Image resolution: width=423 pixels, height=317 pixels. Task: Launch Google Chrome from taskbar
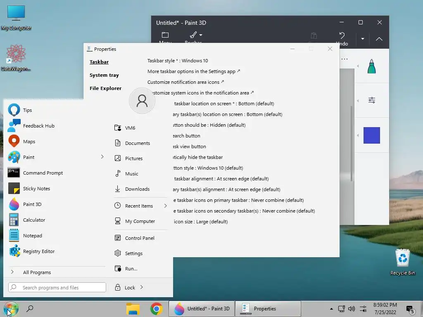(156, 309)
